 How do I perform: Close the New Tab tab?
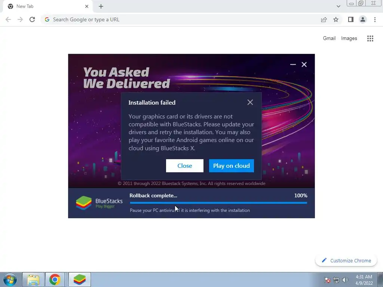[87, 6]
